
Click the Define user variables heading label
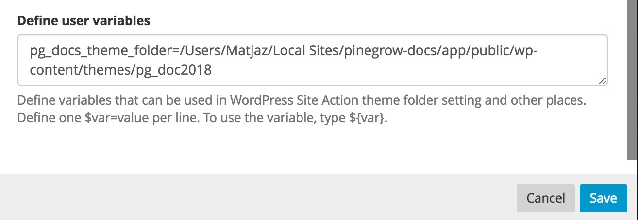pos(84,21)
